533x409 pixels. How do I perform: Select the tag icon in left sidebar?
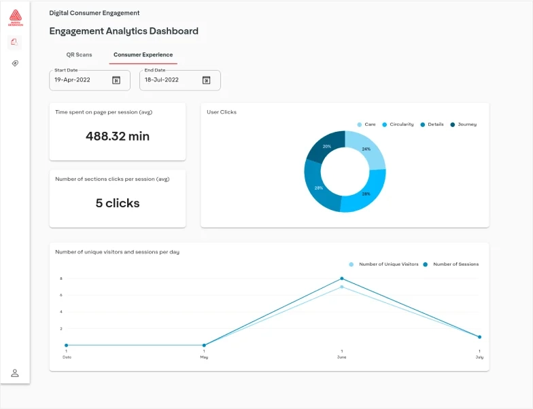point(15,63)
